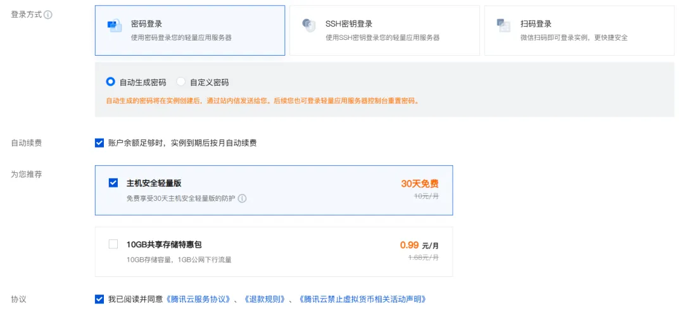
Task: Select the 密码登录 login method card
Action: [x=189, y=30]
